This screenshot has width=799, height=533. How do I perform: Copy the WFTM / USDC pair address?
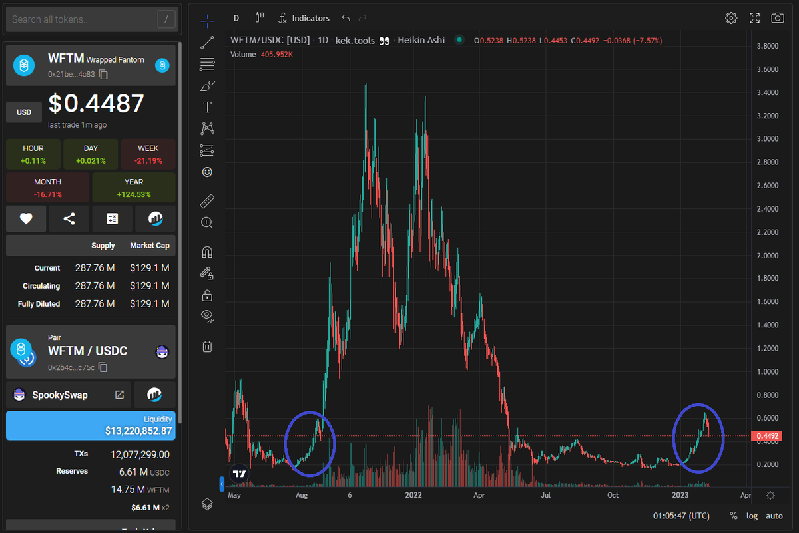[103, 367]
